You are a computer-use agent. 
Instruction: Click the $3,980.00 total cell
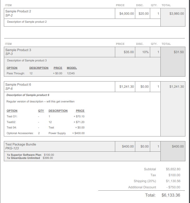[177, 13]
